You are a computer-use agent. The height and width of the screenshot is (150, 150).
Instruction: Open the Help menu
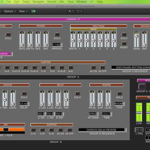[x=100, y=2]
